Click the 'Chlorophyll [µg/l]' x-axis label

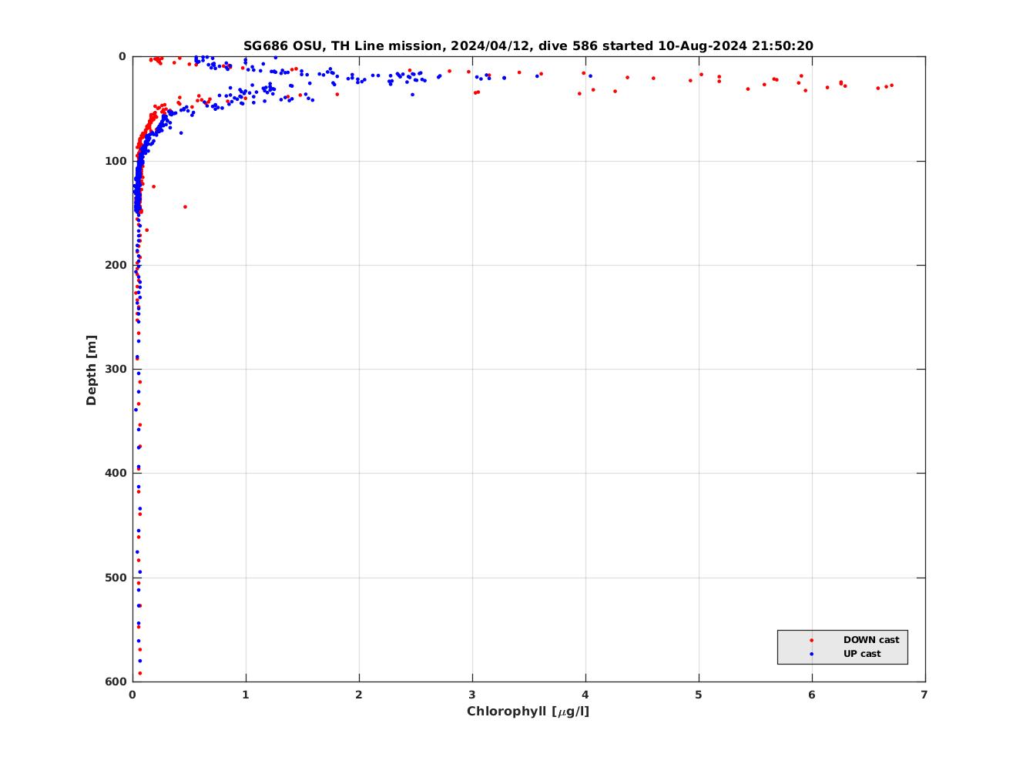pyautogui.click(x=528, y=711)
